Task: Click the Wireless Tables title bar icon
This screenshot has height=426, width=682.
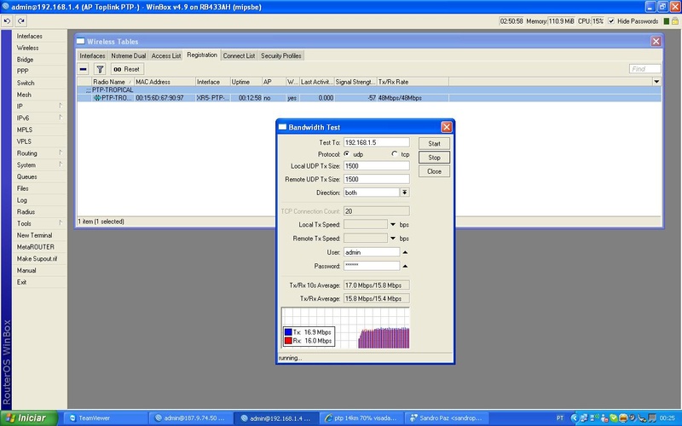Action: coord(81,41)
